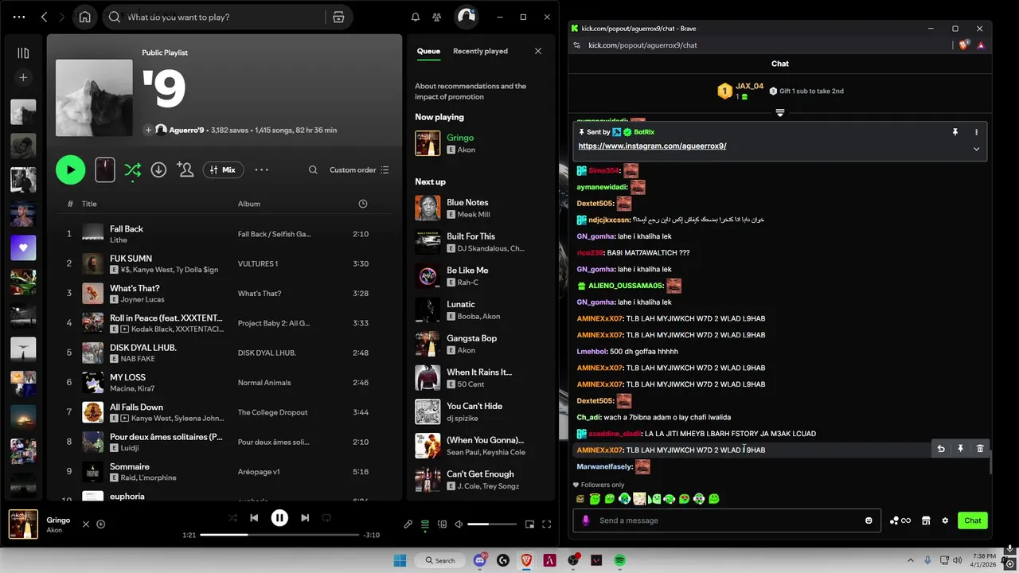The width and height of the screenshot is (1019, 573).
Task: Open the emoji picker in Kick message box
Action: [869, 520]
